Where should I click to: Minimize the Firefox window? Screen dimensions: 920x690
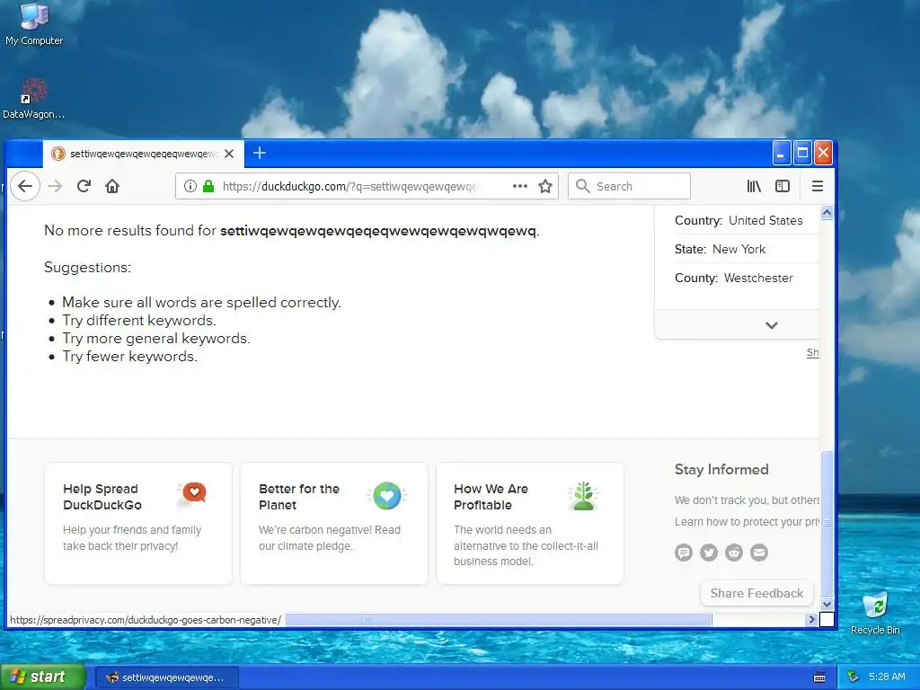click(782, 153)
